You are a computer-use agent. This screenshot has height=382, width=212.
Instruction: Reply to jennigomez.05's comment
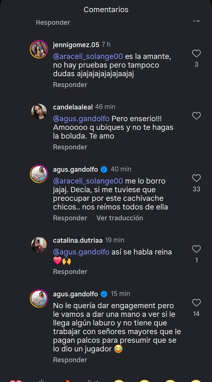pos(70,85)
